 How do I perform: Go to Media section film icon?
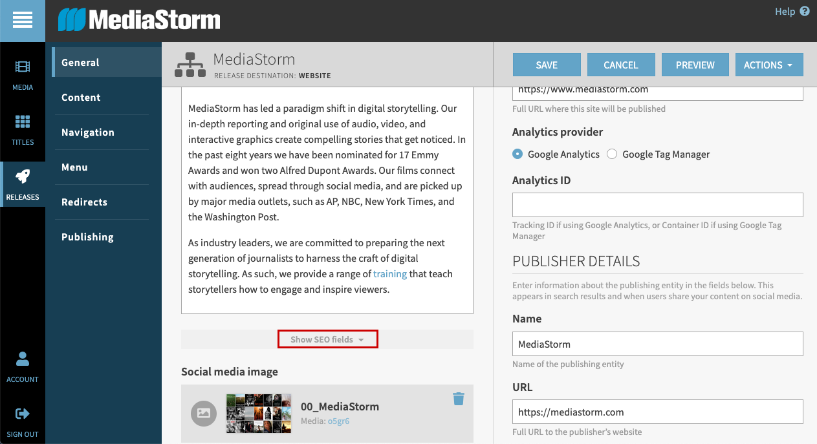tap(23, 67)
